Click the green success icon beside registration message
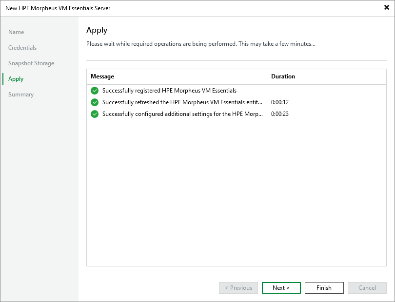This screenshot has height=302, width=395. point(95,91)
